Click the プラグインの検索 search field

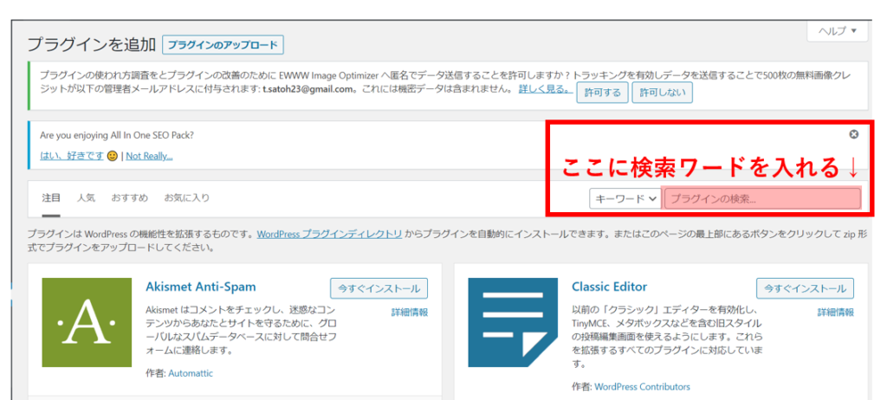point(762,198)
